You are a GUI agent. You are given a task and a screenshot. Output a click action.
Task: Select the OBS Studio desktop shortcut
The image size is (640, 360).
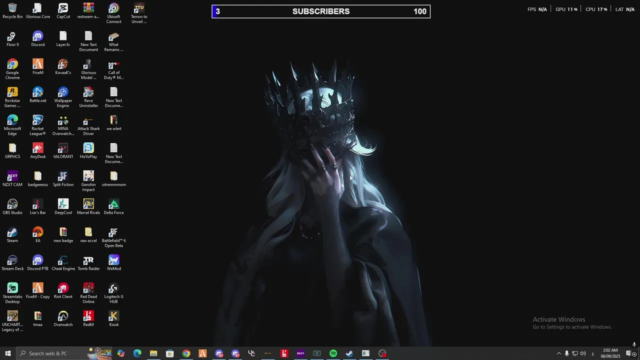pos(12,207)
